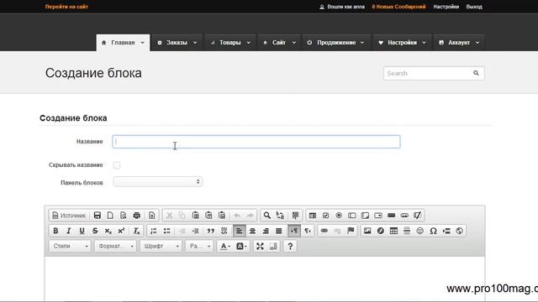Align text right
The image size is (538, 302).
tap(266, 231)
